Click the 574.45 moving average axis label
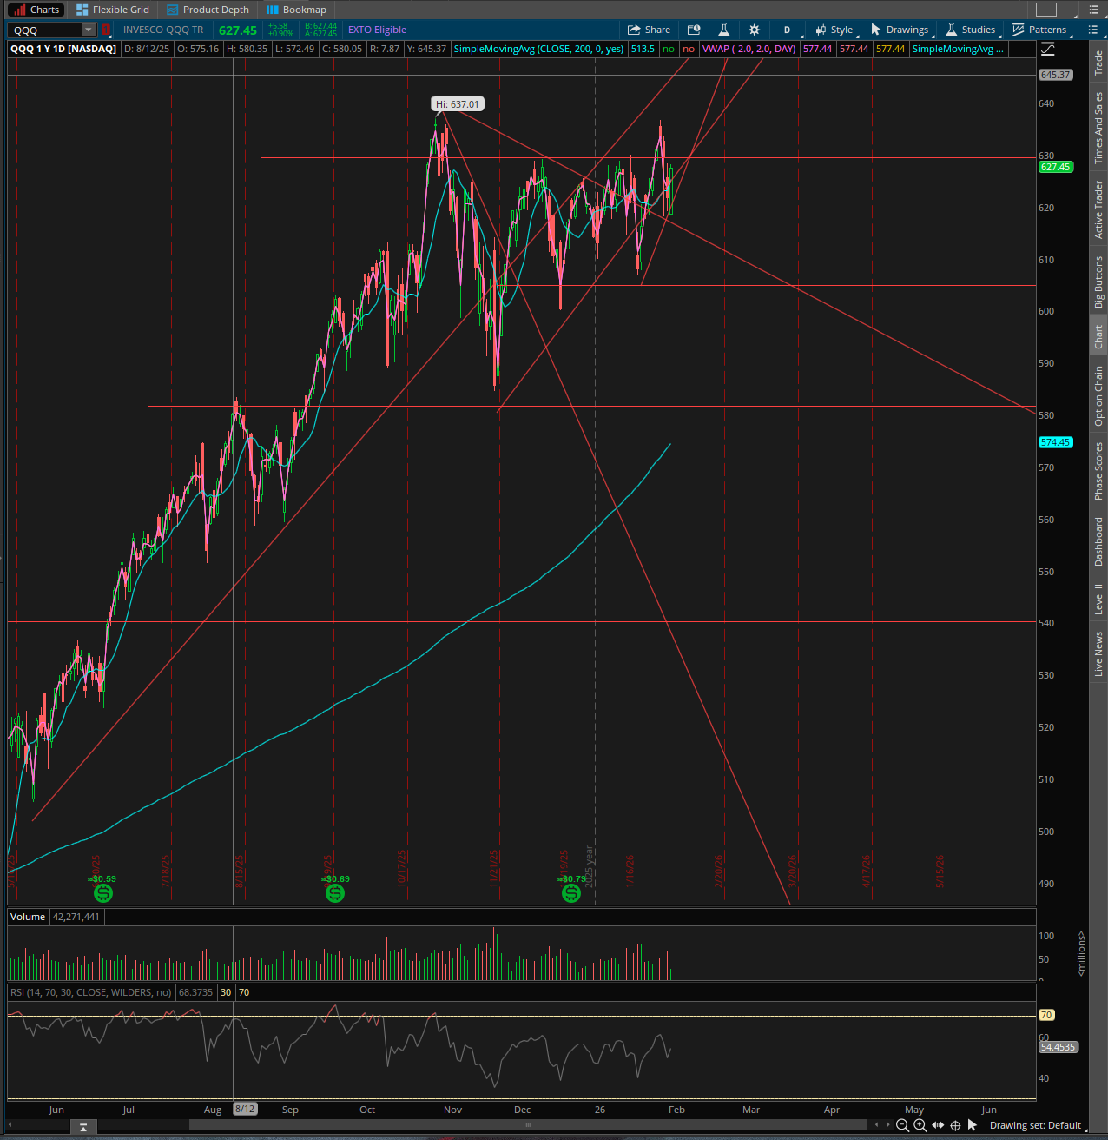 coord(1055,442)
